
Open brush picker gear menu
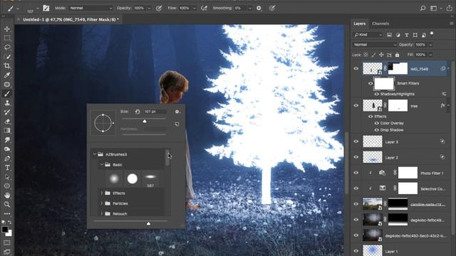tap(177, 112)
